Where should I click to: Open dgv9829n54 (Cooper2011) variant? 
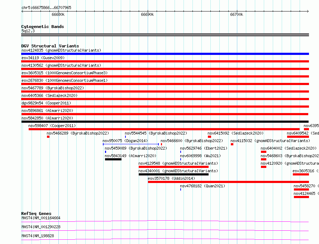pos(46,103)
